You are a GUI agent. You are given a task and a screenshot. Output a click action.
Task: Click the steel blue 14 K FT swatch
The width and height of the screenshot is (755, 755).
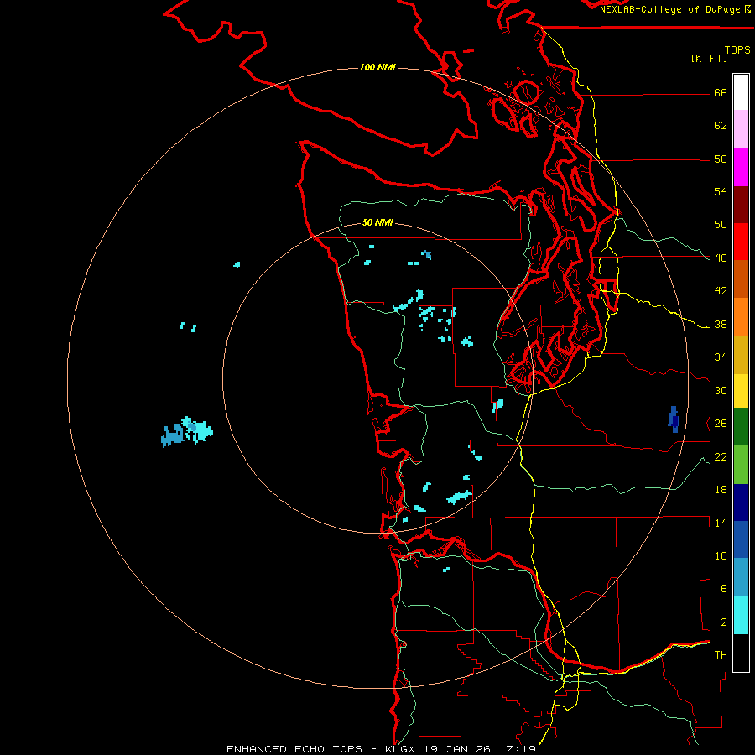tap(741, 577)
